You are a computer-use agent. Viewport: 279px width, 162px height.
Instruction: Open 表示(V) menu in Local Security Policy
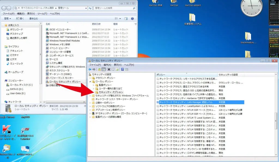coord(118,65)
